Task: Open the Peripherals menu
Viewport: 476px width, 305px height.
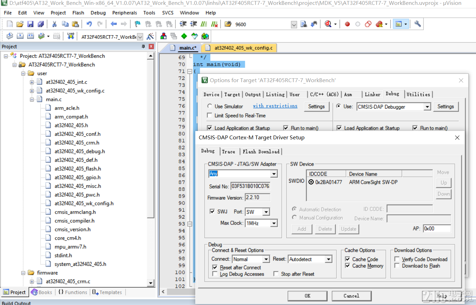Action: 125,13
